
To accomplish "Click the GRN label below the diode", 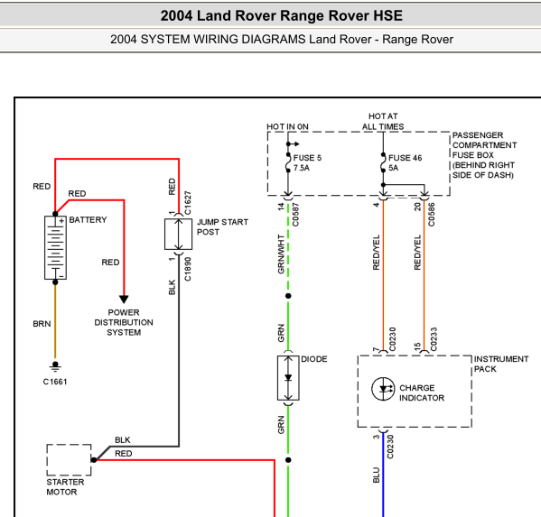I will tap(281, 425).
